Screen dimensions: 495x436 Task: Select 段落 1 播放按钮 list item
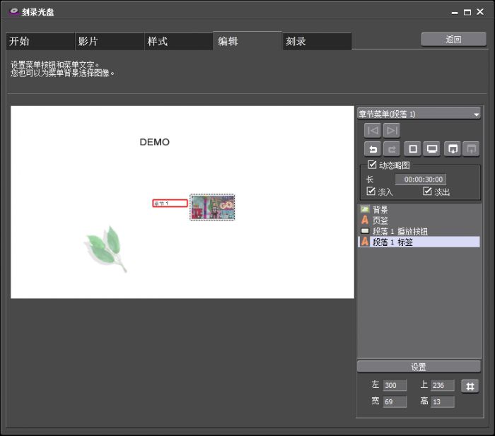coord(400,231)
